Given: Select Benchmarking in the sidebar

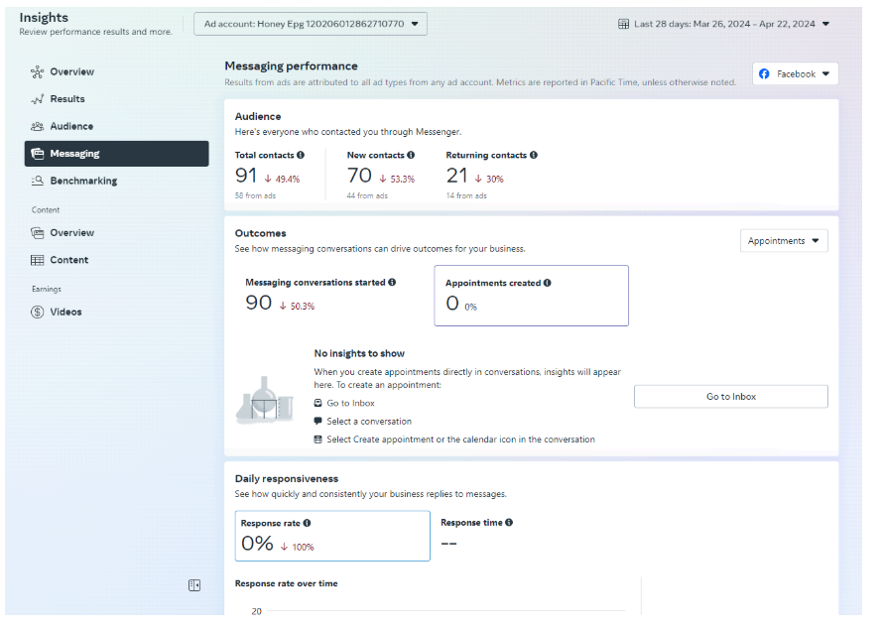Looking at the screenshot, I should click(x=82, y=182).
